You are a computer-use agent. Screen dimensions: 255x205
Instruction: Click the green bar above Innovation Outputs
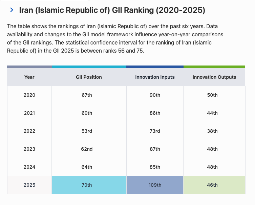[214, 67]
